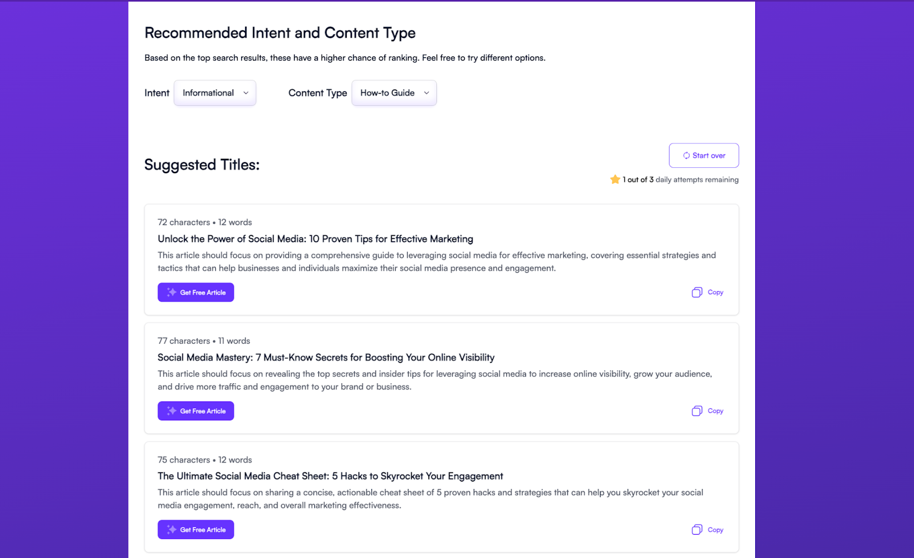Screen dimensions: 914x558
Task: Click copy icon on Cheat Sheet card
Action: tap(697, 530)
